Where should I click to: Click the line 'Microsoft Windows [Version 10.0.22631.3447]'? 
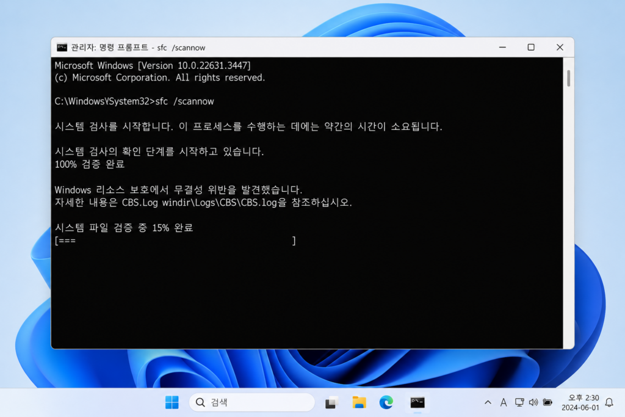153,65
